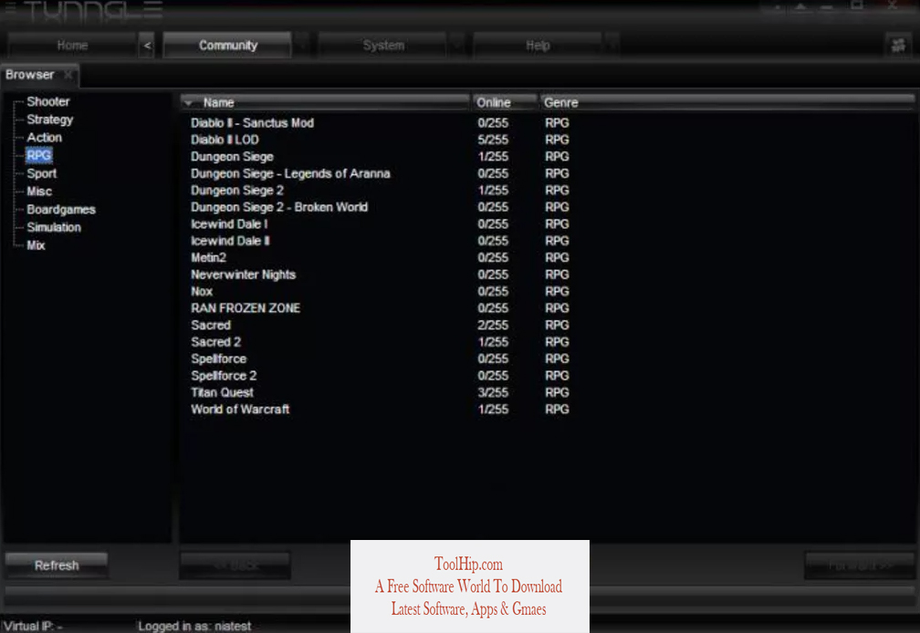
Task: Click the Virtual IP status text
Action: click(34, 626)
